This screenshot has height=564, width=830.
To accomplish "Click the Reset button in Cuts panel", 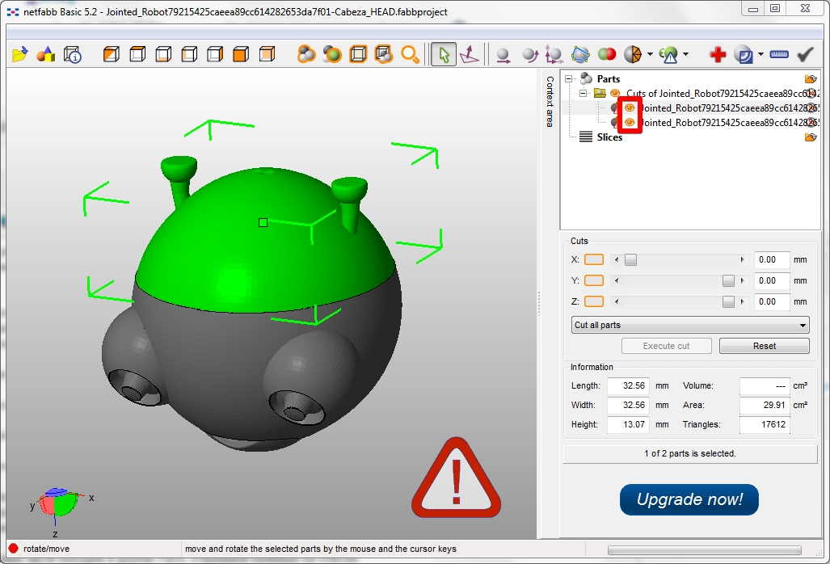I will 764,346.
